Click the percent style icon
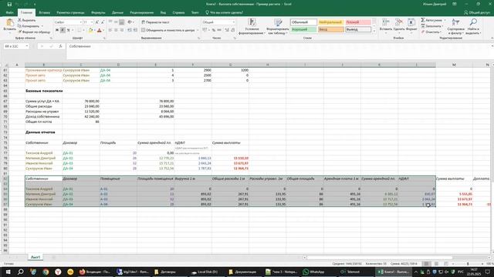This screenshot has height=277, width=494. click(x=214, y=30)
